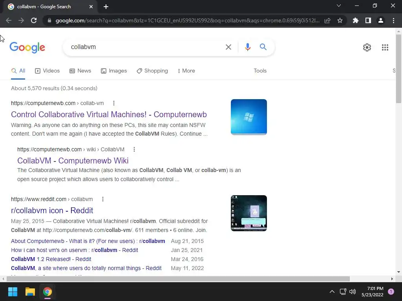Click the scroll down arrow
The width and height of the screenshot is (402, 301).
click(399, 272)
